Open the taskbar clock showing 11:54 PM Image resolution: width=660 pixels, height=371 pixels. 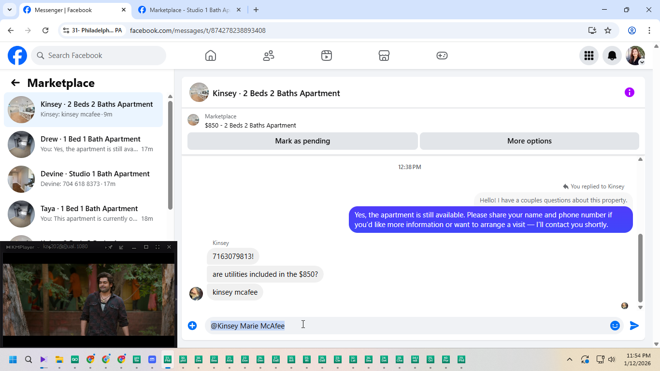click(x=637, y=359)
